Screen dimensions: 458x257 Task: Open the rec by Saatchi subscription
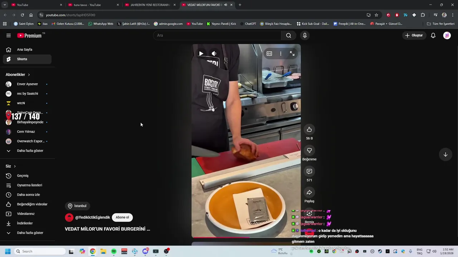click(x=27, y=94)
